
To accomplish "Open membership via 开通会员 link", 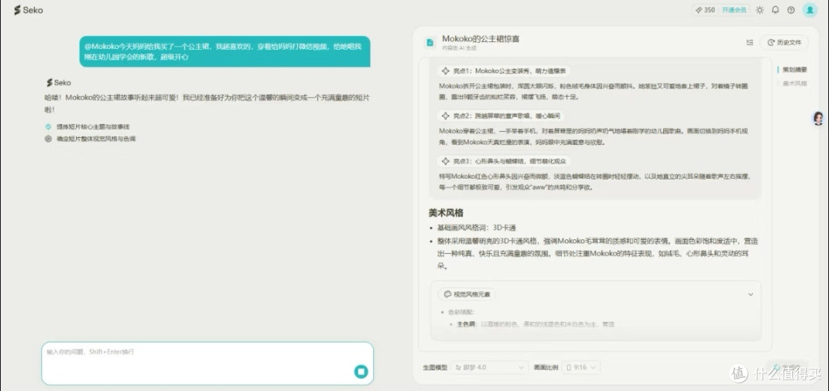I will click(x=736, y=9).
